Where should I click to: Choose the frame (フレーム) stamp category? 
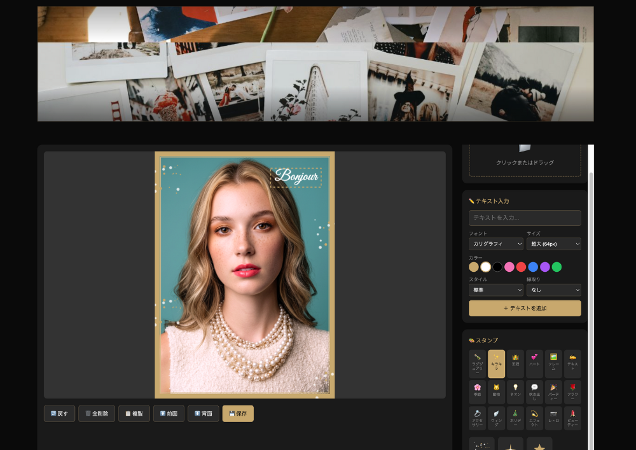tap(553, 363)
